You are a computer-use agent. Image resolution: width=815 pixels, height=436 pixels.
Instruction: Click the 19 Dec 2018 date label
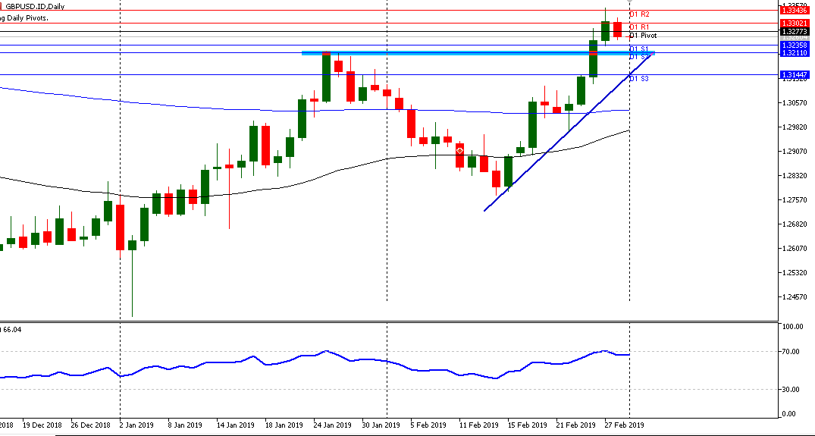pos(42,425)
